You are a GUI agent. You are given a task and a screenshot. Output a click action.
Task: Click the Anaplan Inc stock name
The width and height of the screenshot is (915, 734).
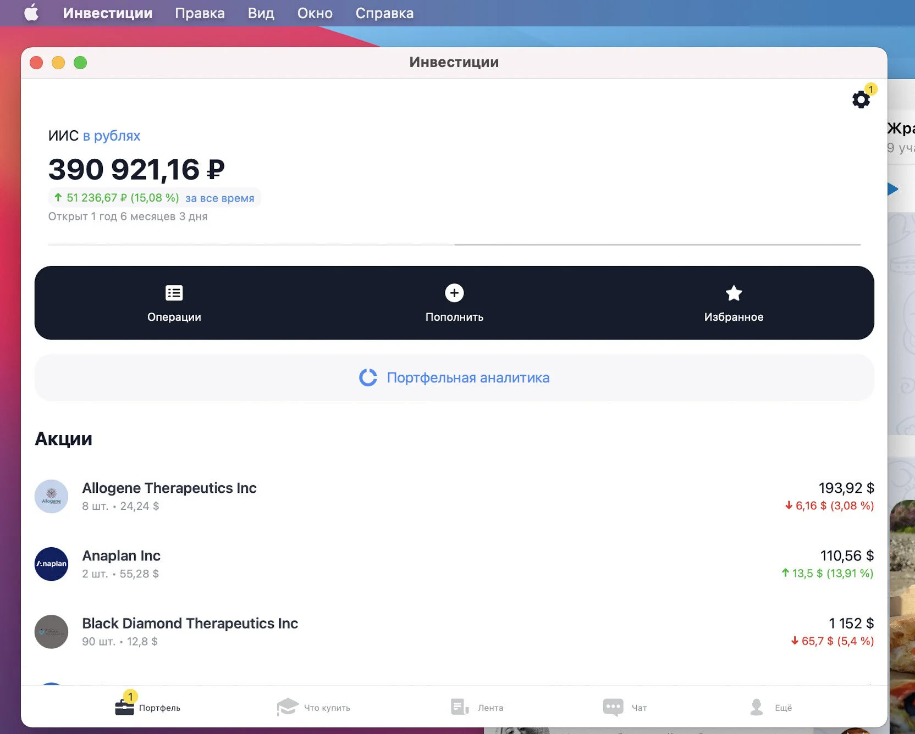[x=121, y=555]
